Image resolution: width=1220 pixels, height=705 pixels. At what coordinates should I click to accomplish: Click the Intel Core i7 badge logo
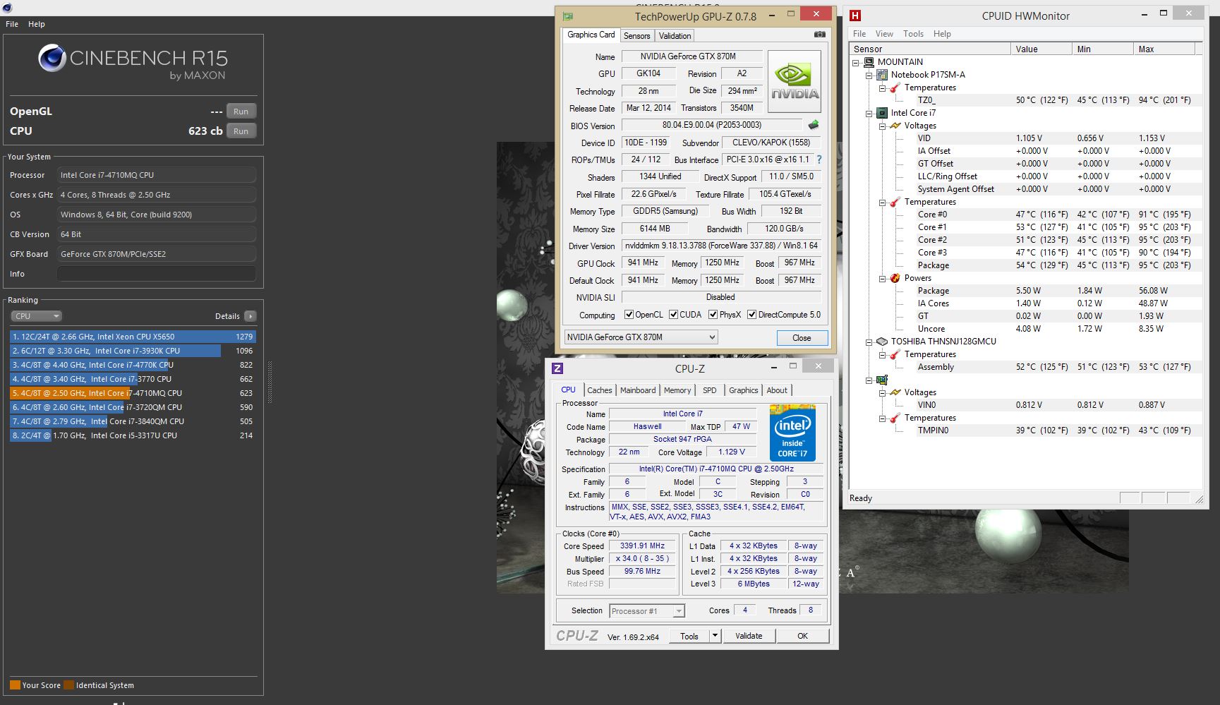(x=792, y=433)
